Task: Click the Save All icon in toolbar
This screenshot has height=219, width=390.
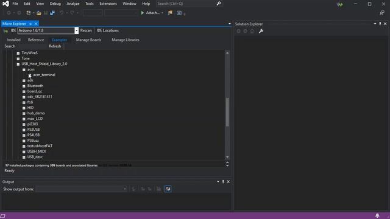Action: click(x=52, y=13)
